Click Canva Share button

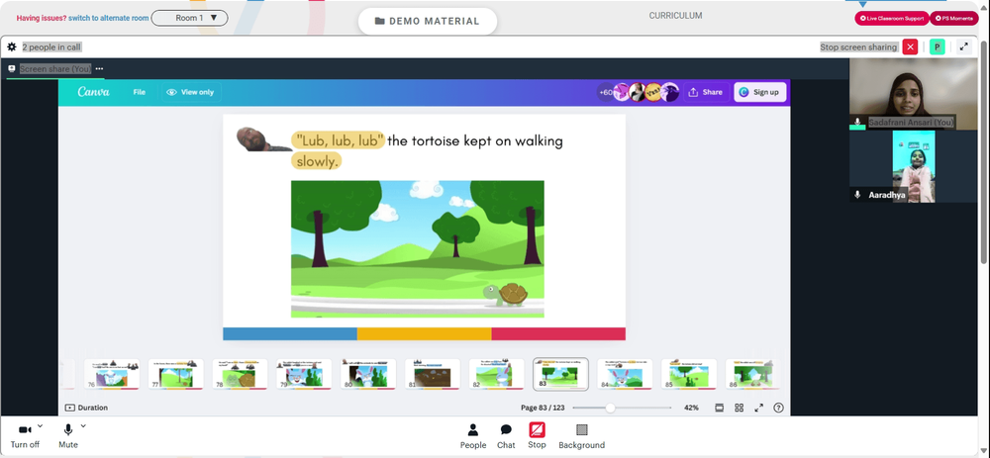[x=706, y=92]
